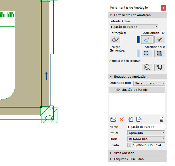
Task: Toggle eye visibility of Ligação de Parede
Action: [x=118, y=90]
